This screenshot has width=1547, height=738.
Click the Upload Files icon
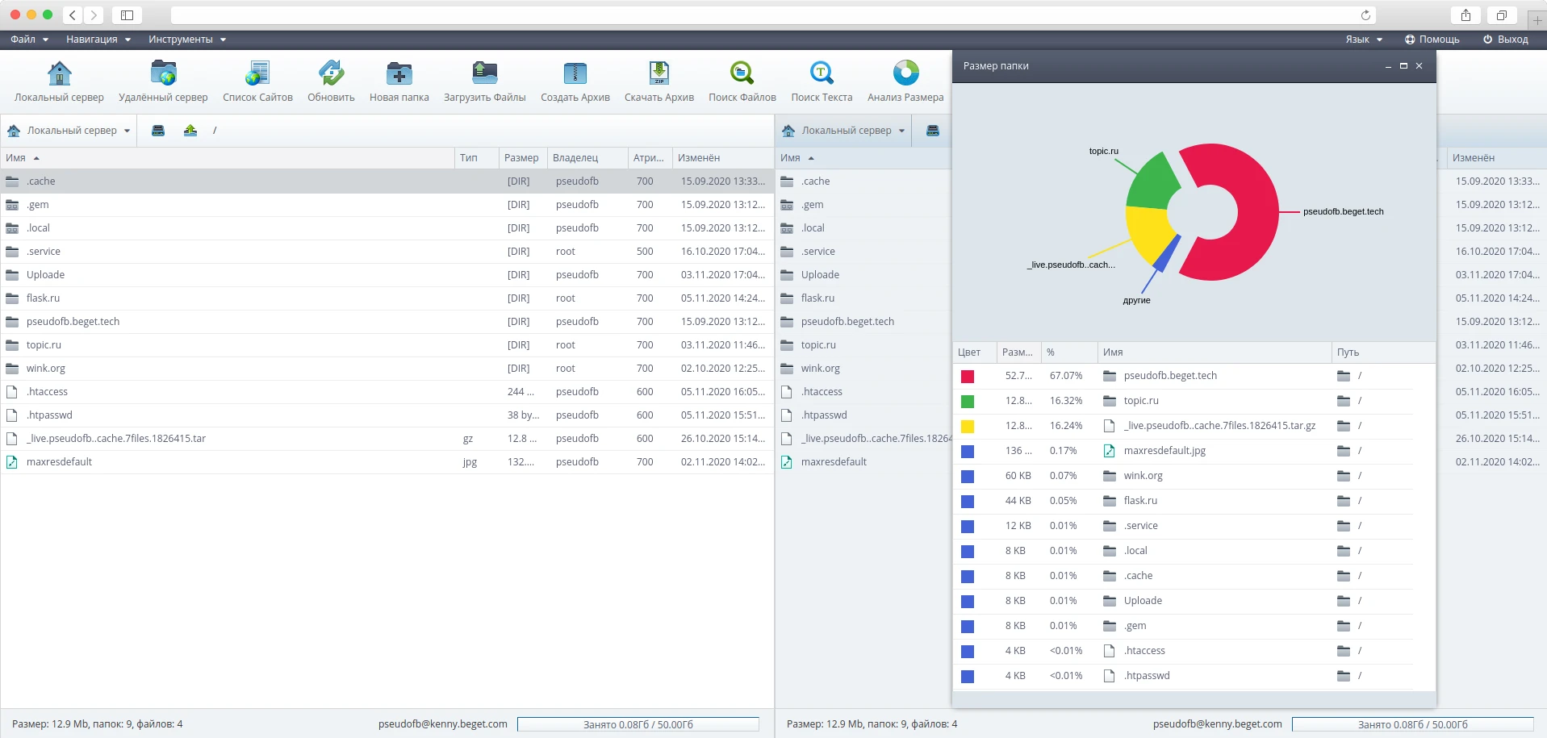click(x=484, y=73)
